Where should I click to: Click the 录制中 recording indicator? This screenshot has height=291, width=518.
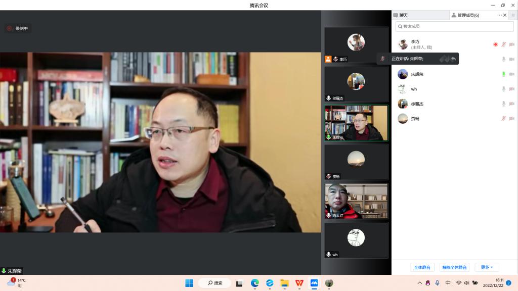18,28
